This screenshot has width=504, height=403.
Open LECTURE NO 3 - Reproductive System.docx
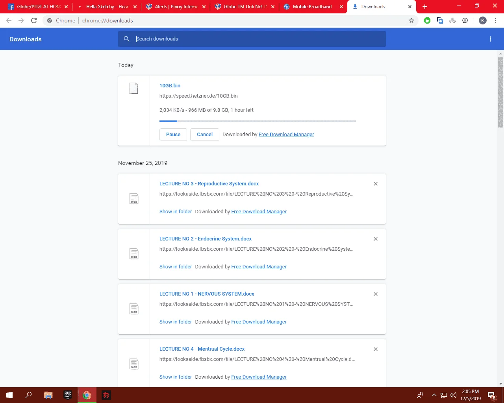click(x=209, y=184)
